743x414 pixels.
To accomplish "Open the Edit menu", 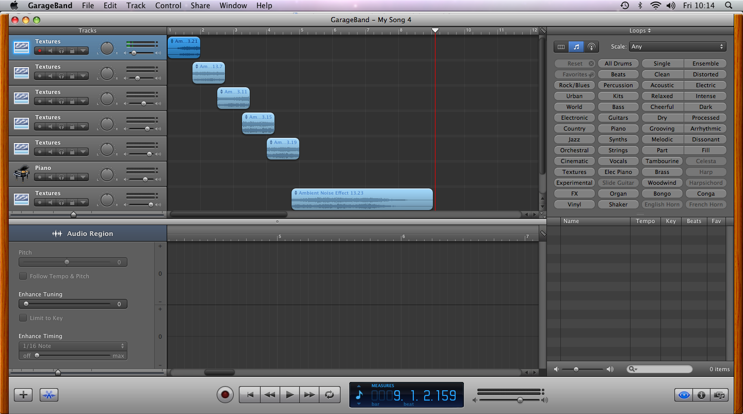I will tap(110, 6).
